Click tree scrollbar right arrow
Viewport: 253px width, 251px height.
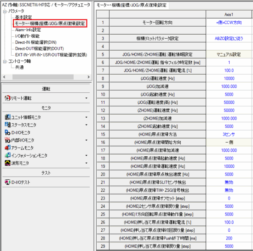88,77
